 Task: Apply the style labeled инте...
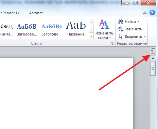6,29
